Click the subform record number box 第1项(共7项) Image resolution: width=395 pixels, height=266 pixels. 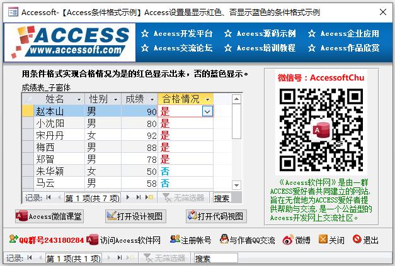click(93, 198)
